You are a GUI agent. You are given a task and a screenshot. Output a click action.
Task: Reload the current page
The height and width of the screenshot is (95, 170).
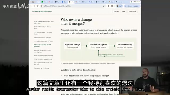(38, 6)
